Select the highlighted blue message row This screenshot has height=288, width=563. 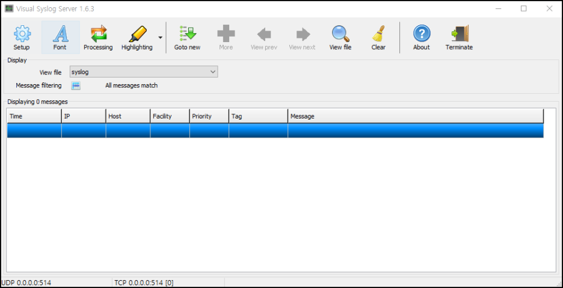click(275, 130)
